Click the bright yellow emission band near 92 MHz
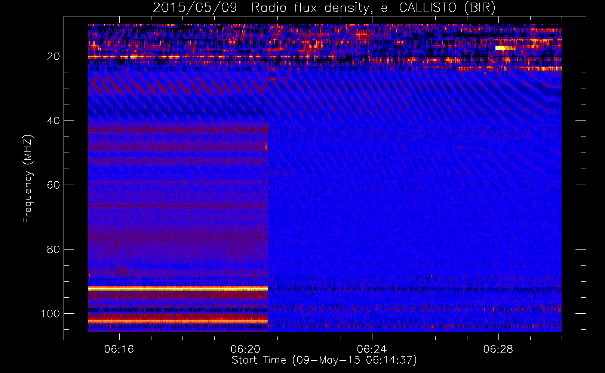Screen dimensions: 605x373 pyautogui.click(x=178, y=289)
